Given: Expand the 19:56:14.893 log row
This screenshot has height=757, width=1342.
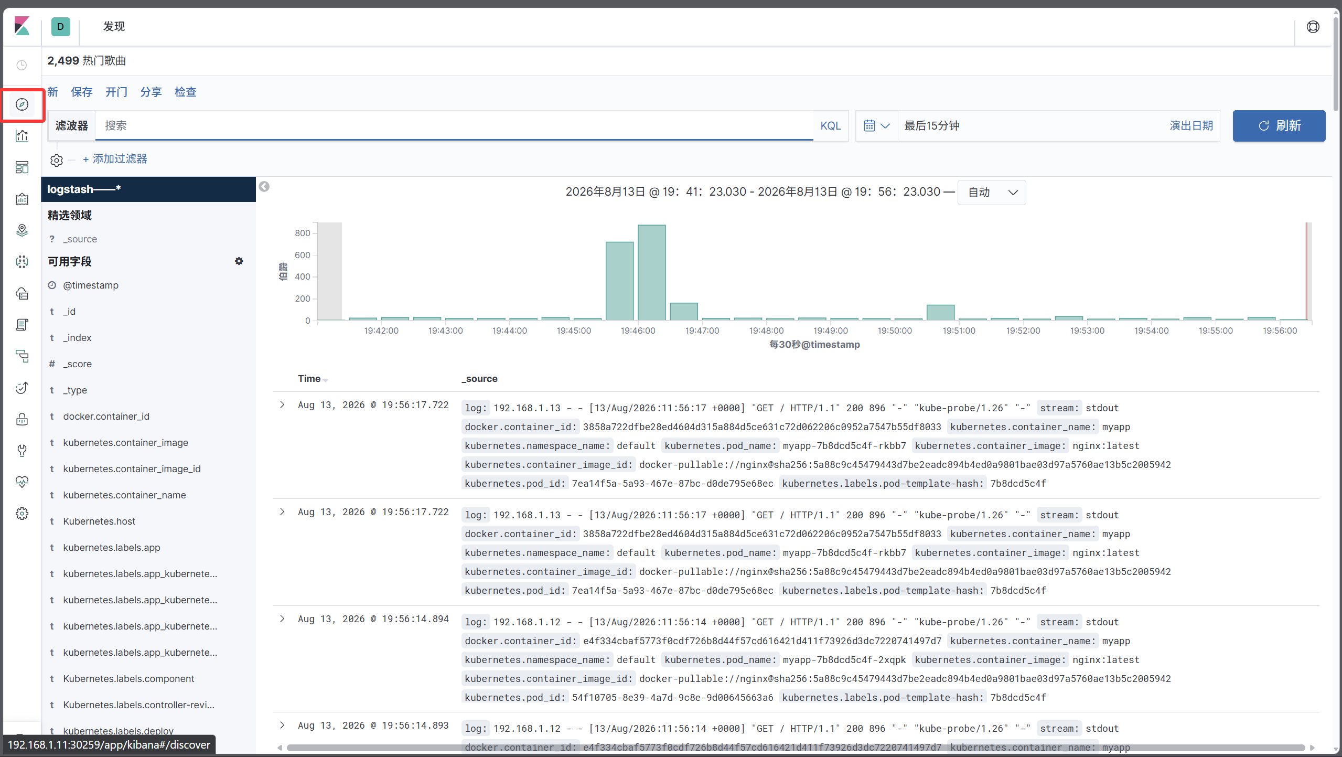Looking at the screenshot, I should [282, 726].
